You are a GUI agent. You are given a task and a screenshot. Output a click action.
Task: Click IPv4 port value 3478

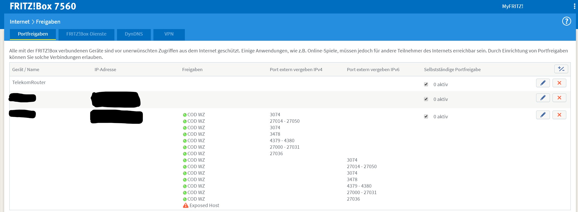275,134
